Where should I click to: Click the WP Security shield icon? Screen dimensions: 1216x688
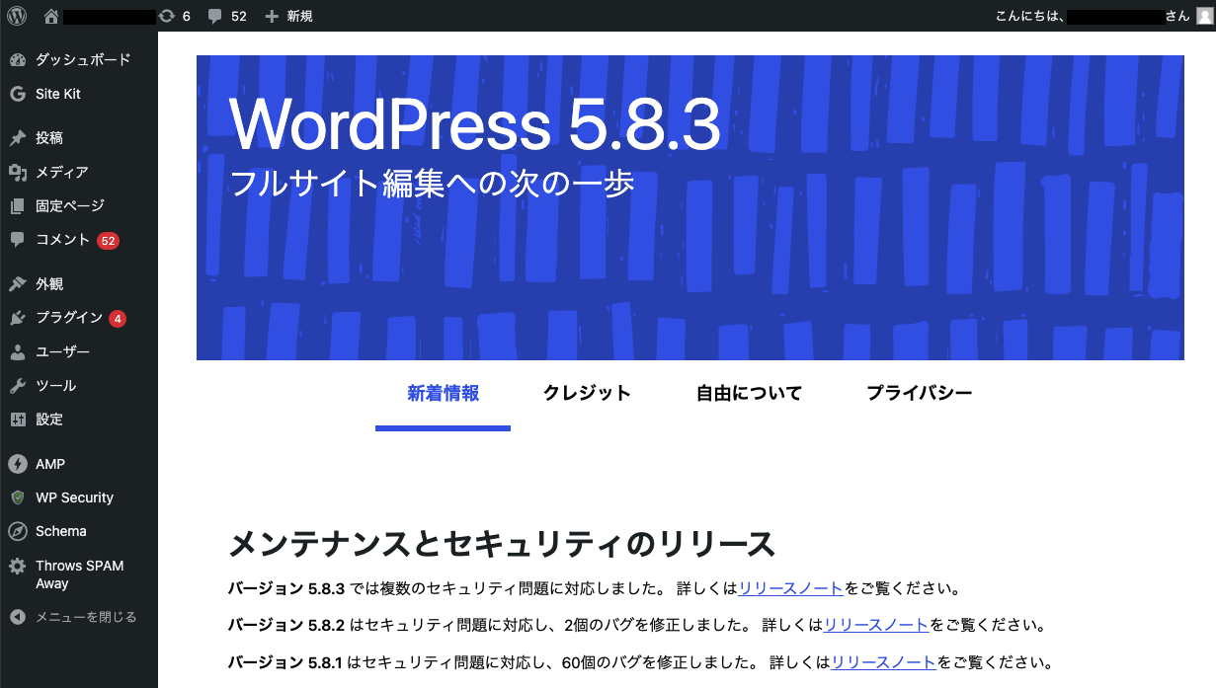click(17, 497)
